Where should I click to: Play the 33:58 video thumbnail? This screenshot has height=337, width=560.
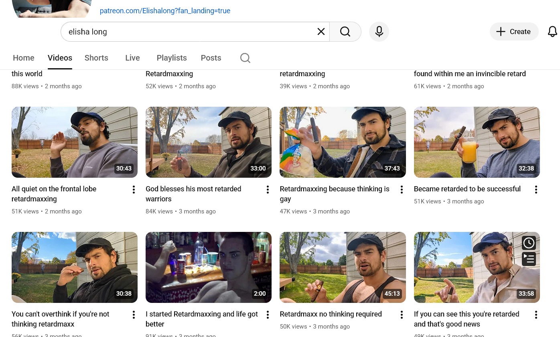coord(477,267)
